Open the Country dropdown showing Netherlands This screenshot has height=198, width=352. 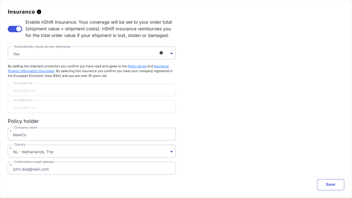88,152
